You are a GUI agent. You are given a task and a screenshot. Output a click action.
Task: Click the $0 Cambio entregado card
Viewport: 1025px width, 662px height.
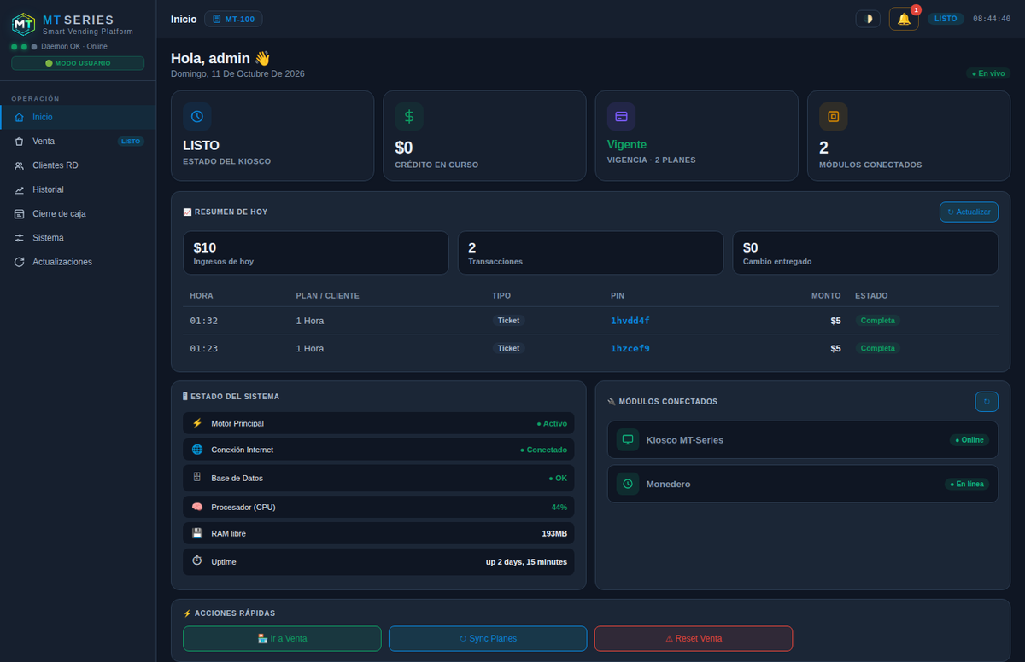tap(865, 253)
